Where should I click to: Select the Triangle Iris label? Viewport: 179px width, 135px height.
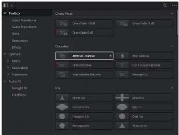[140, 126]
